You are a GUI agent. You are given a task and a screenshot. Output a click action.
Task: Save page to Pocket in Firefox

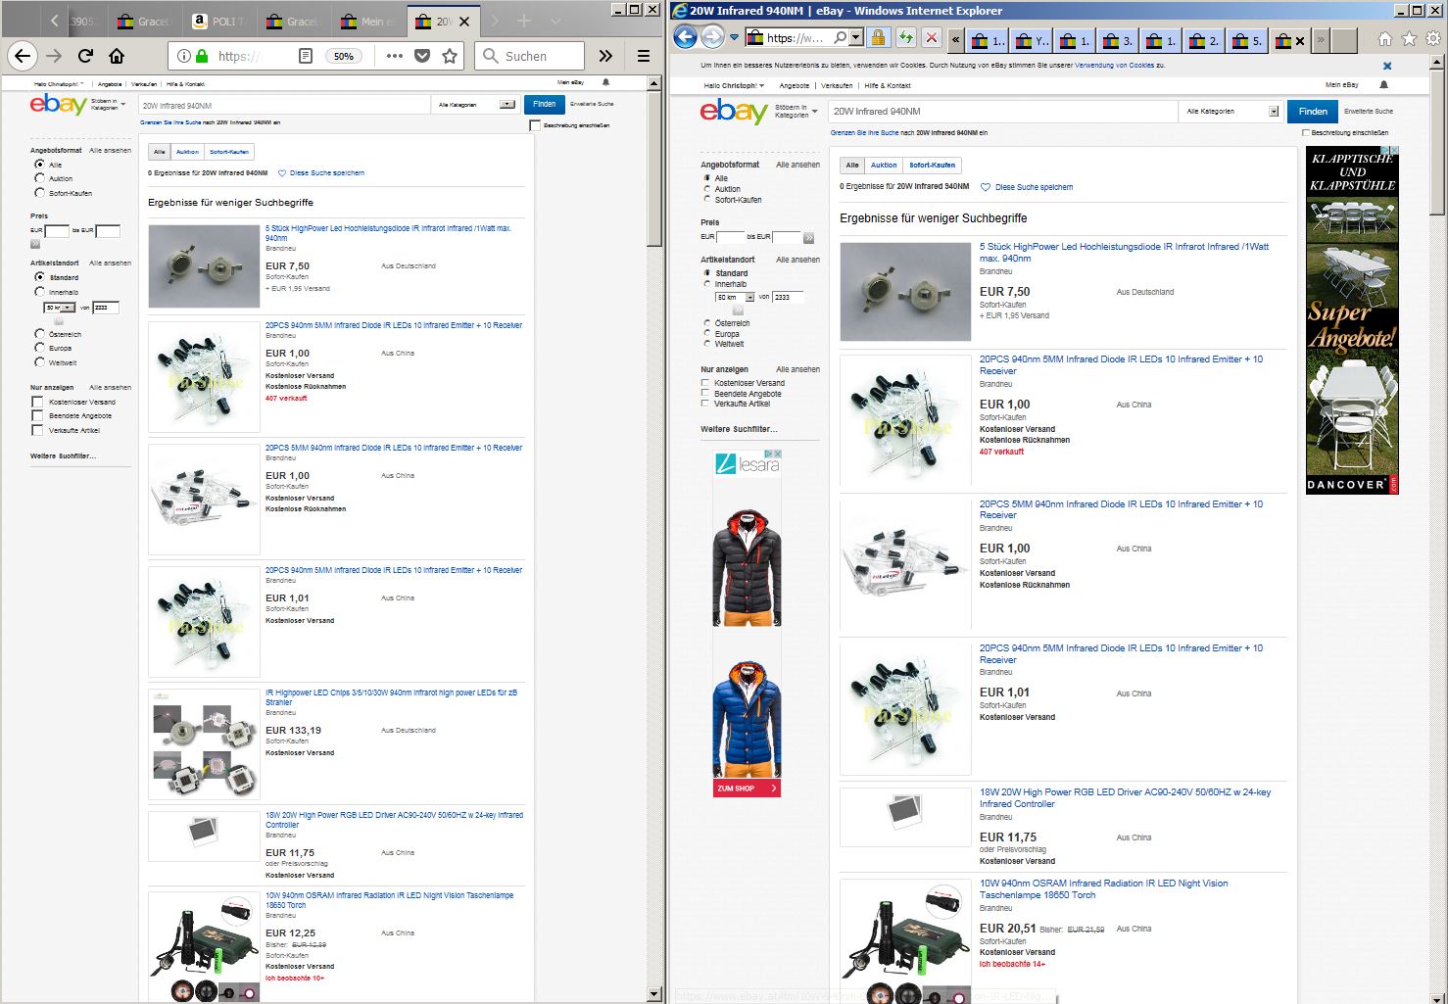(422, 56)
